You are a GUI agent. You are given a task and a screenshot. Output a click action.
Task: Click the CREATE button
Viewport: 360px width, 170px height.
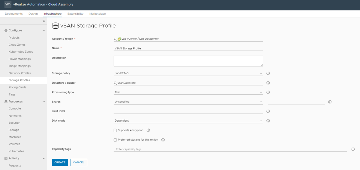pos(60,162)
